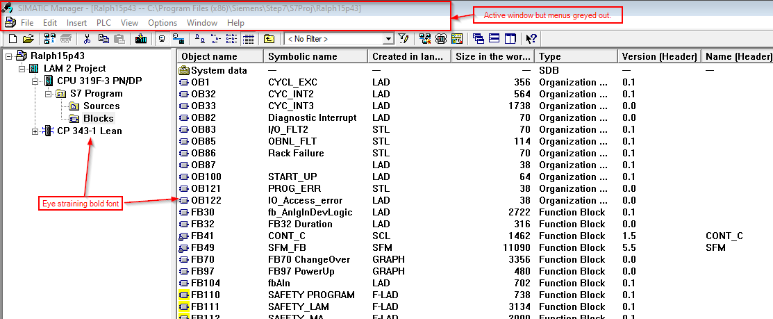
Task: Toggle the simulation (PLCSIM) toolbar icon
Action: [x=441, y=39]
